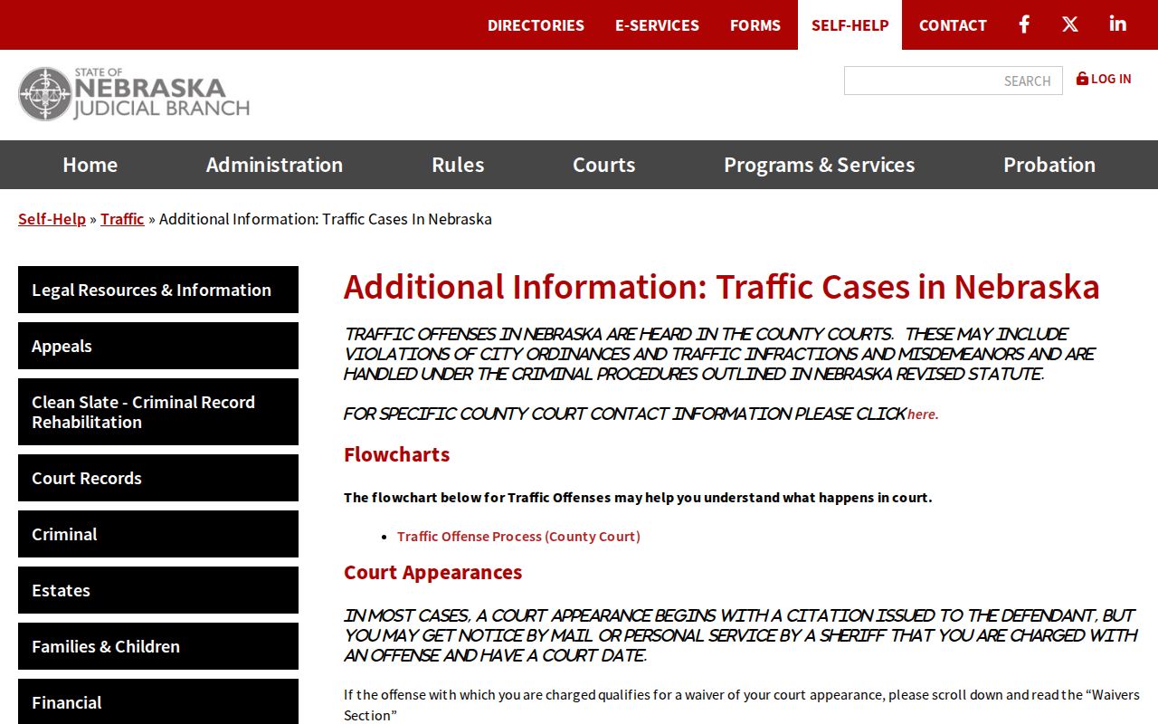
Task: Click the Log In link text
Action: (x=1111, y=79)
